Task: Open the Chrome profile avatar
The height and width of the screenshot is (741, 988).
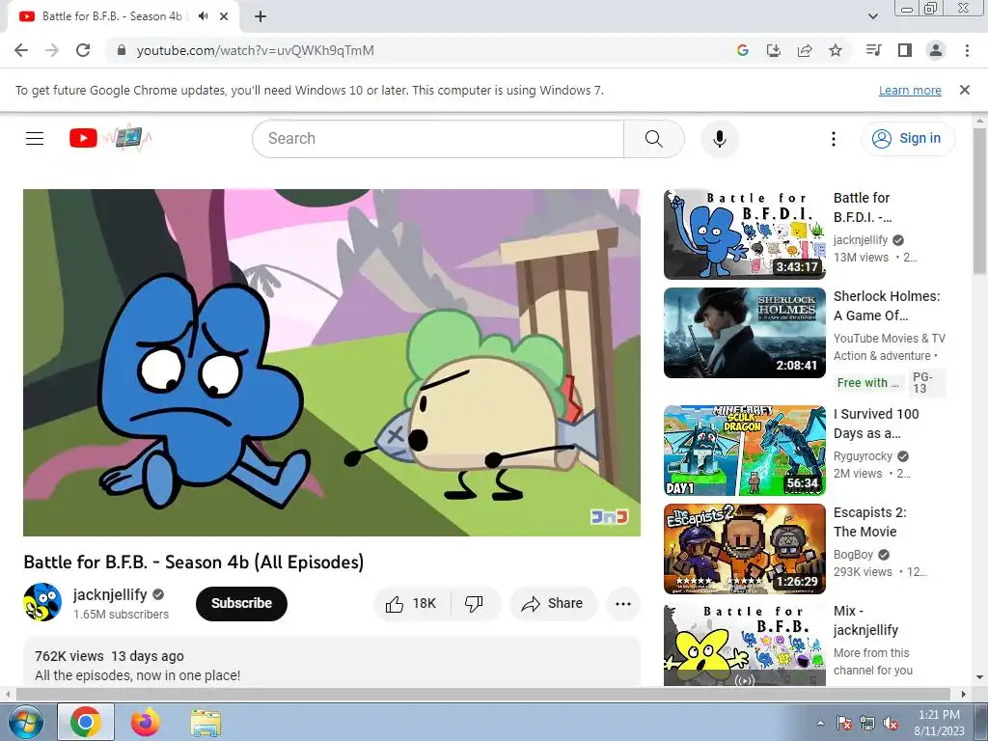Action: click(936, 50)
